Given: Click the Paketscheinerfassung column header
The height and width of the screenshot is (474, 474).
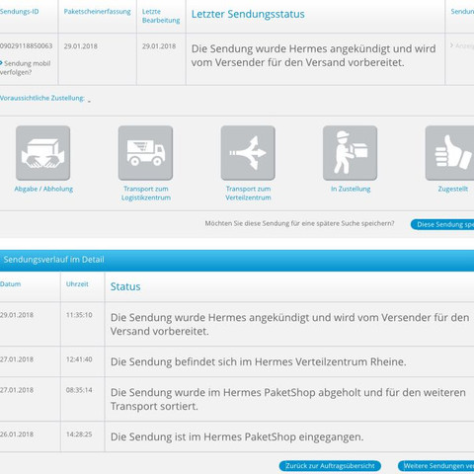Looking at the screenshot, I should point(97,12).
